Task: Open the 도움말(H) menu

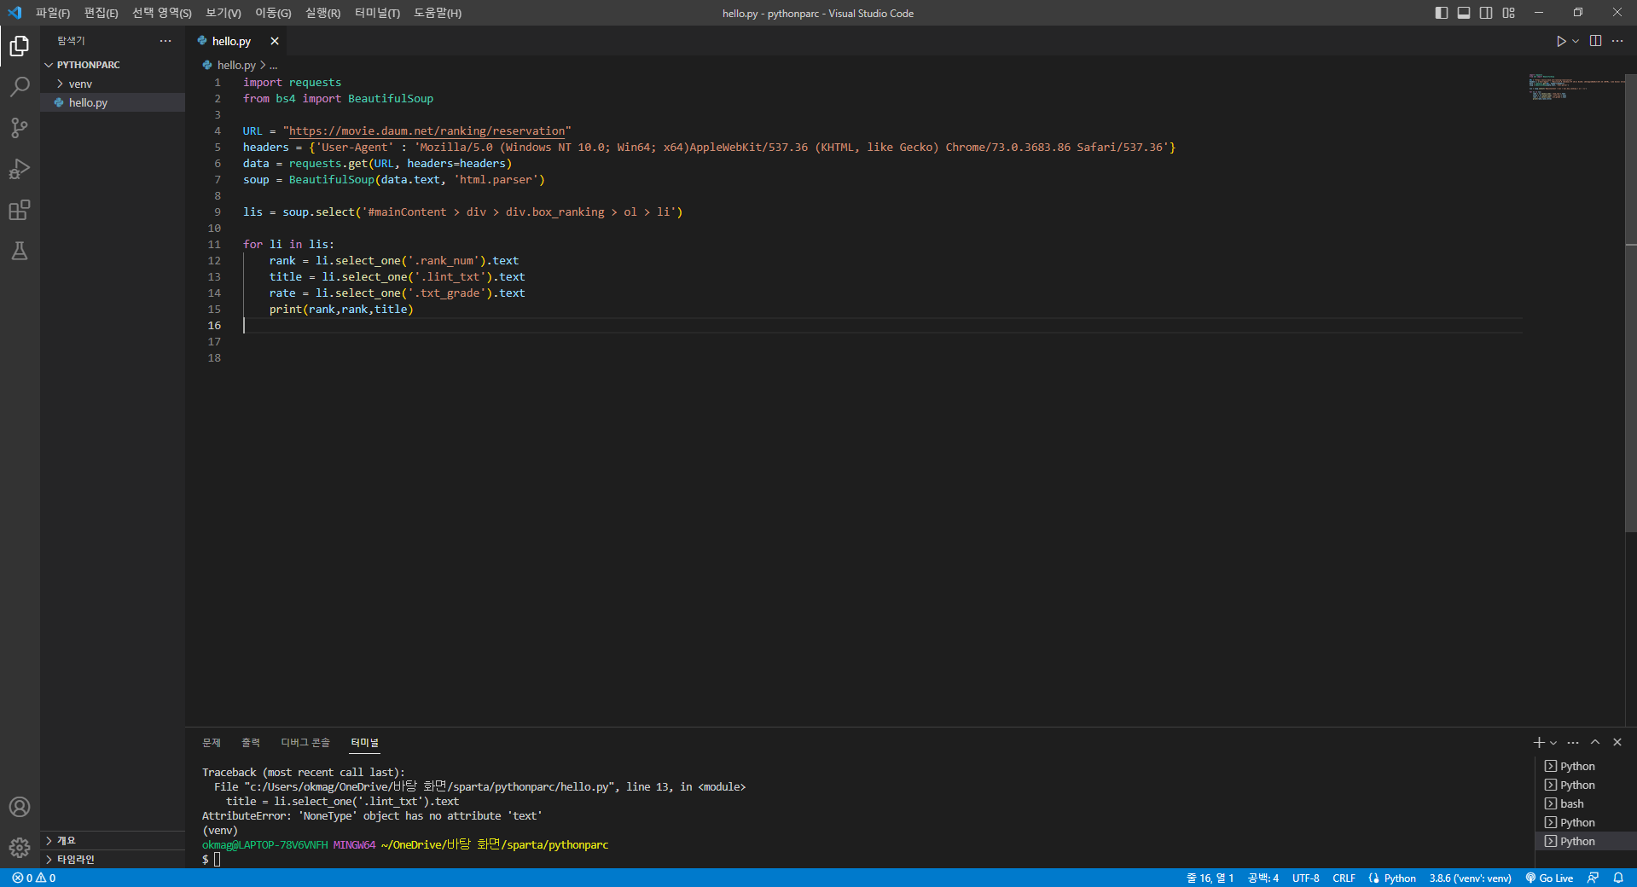Action: [438, 13]
